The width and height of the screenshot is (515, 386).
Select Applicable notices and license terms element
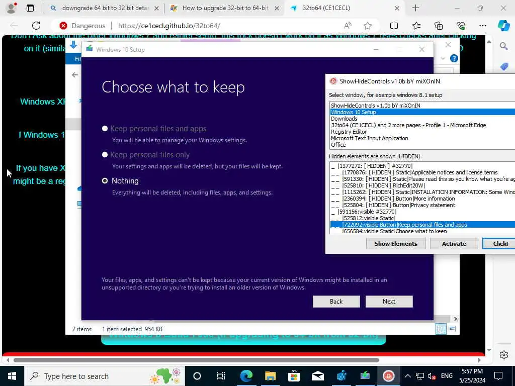pos(422,172)
